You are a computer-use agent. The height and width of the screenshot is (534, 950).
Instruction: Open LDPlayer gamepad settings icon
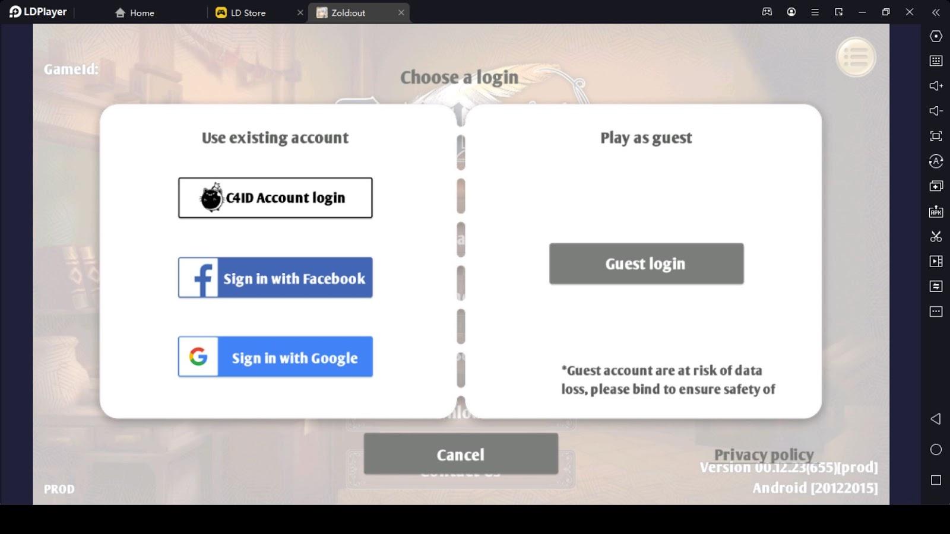pyautogui.click(x=767, y=12)
